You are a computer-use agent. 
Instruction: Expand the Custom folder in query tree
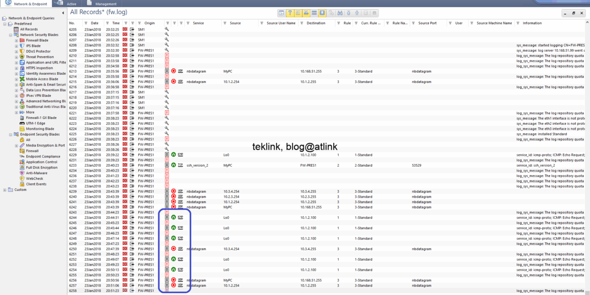click(x=5, y=190)
